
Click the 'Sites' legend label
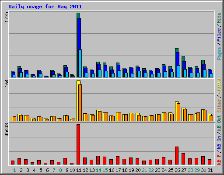[219, 106]
